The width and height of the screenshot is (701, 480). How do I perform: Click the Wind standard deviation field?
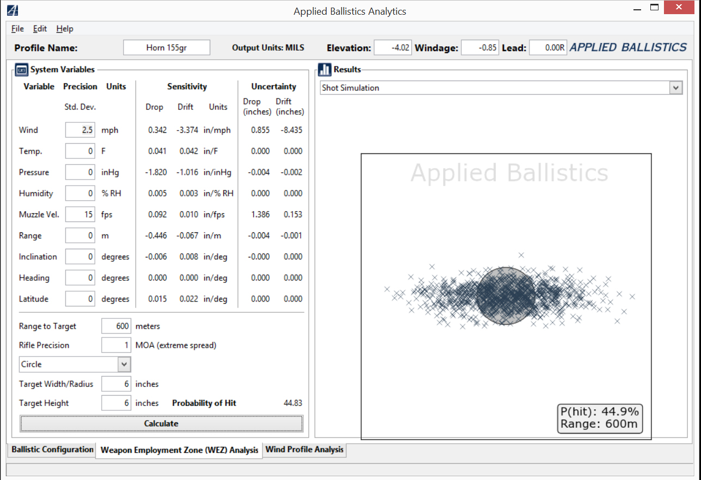(80, 130)
